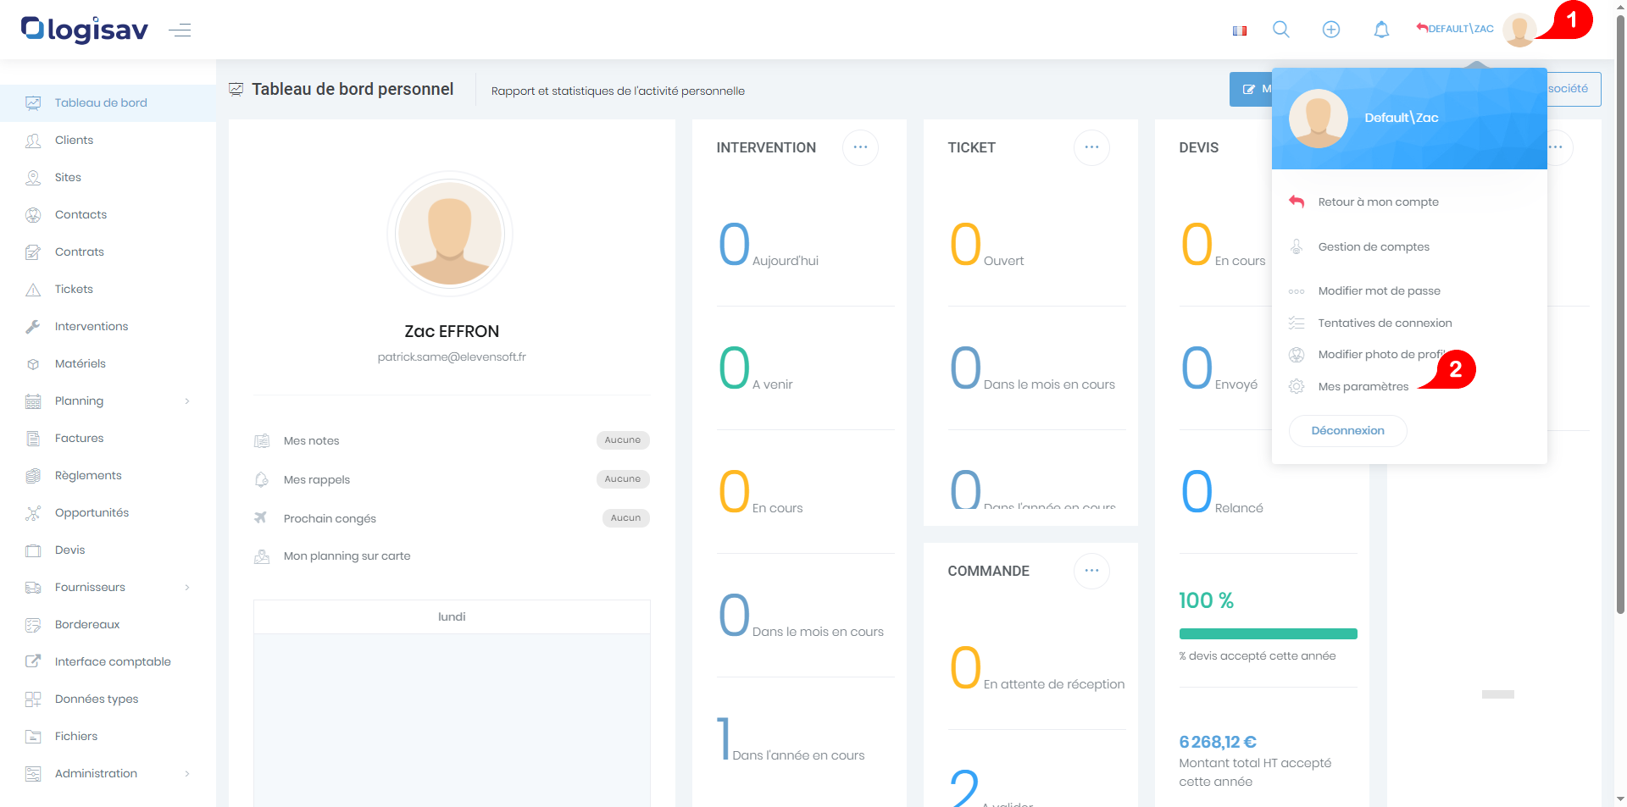Click the French flag language icon
1627x807 pixels.
click(1239, 30)
